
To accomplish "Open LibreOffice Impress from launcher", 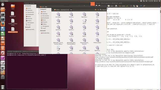I will 3,38.
